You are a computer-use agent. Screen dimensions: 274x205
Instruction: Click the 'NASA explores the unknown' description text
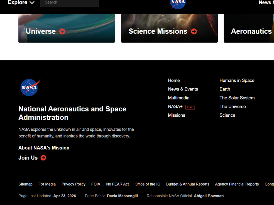[76, 133]
